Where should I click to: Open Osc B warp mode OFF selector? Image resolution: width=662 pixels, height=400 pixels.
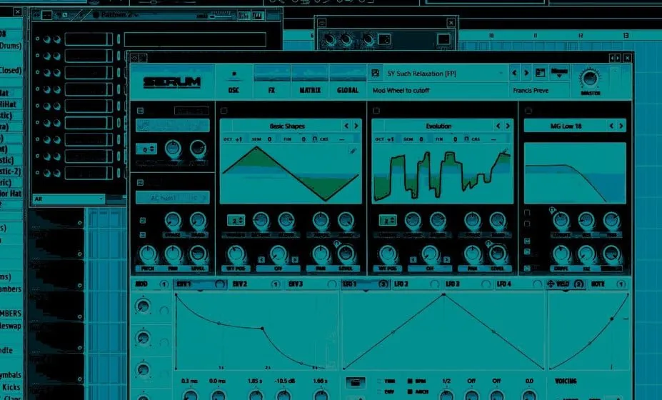(x=430, y=269)
